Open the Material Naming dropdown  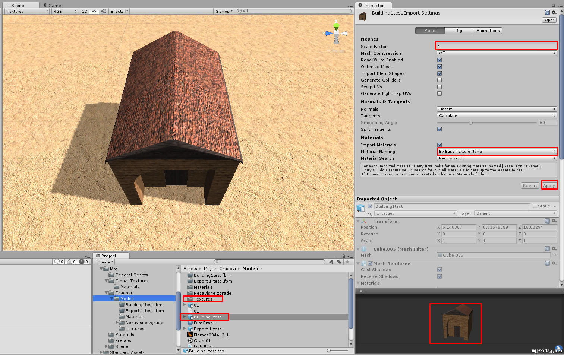[497, 152]
